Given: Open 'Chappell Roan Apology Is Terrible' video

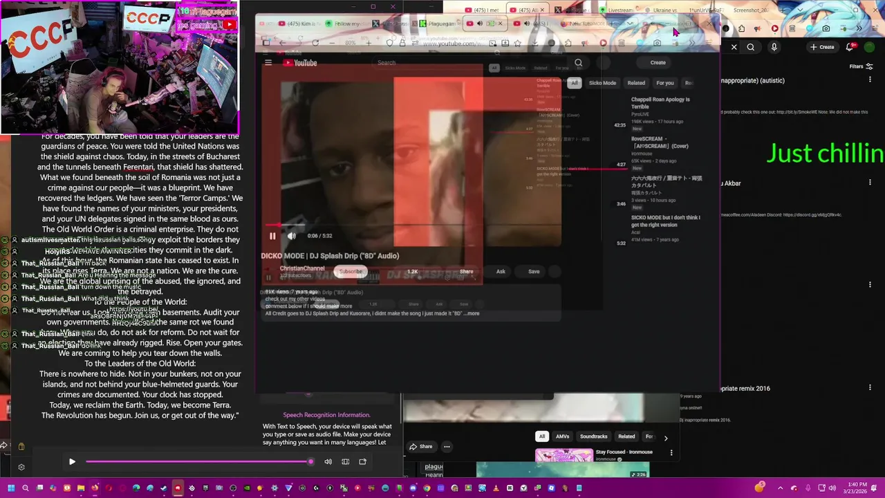Looking at the screenshot, I should click(660, 103).
